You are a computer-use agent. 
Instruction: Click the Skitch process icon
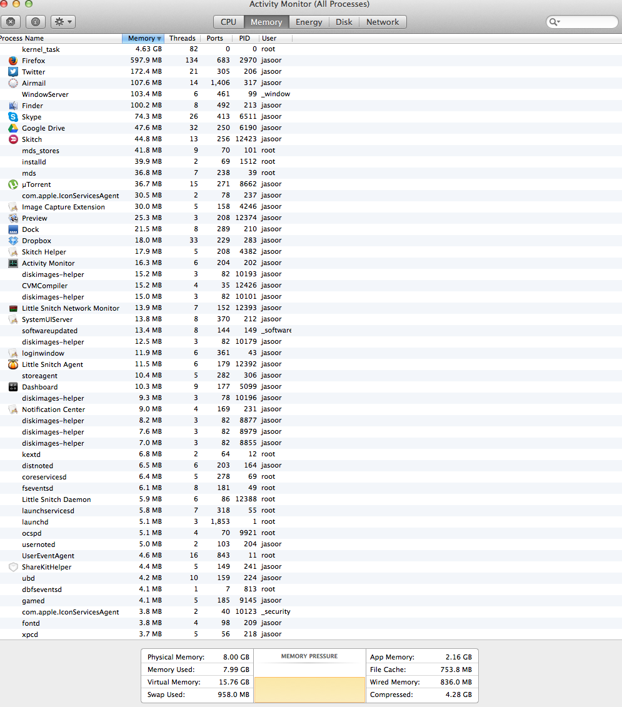13,139
